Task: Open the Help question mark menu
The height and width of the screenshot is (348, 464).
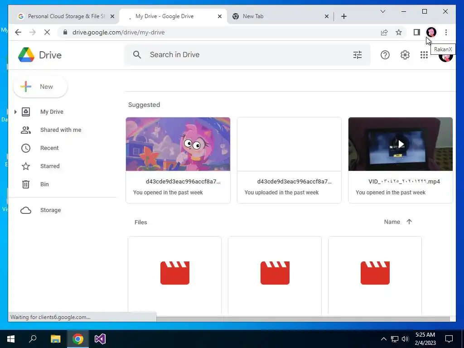Action: pyautogui.click(x=385, y=55)
